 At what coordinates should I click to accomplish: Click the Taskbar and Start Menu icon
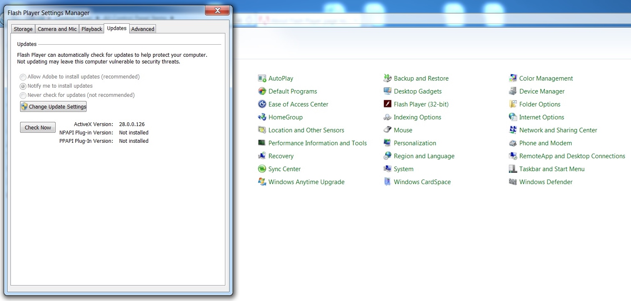513,169
